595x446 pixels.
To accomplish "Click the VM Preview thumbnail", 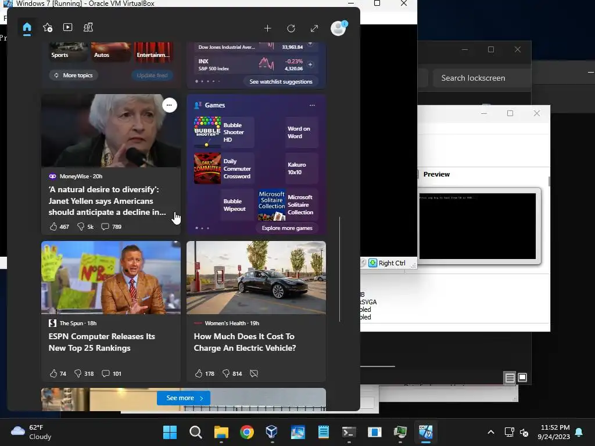I will [478, 226].
